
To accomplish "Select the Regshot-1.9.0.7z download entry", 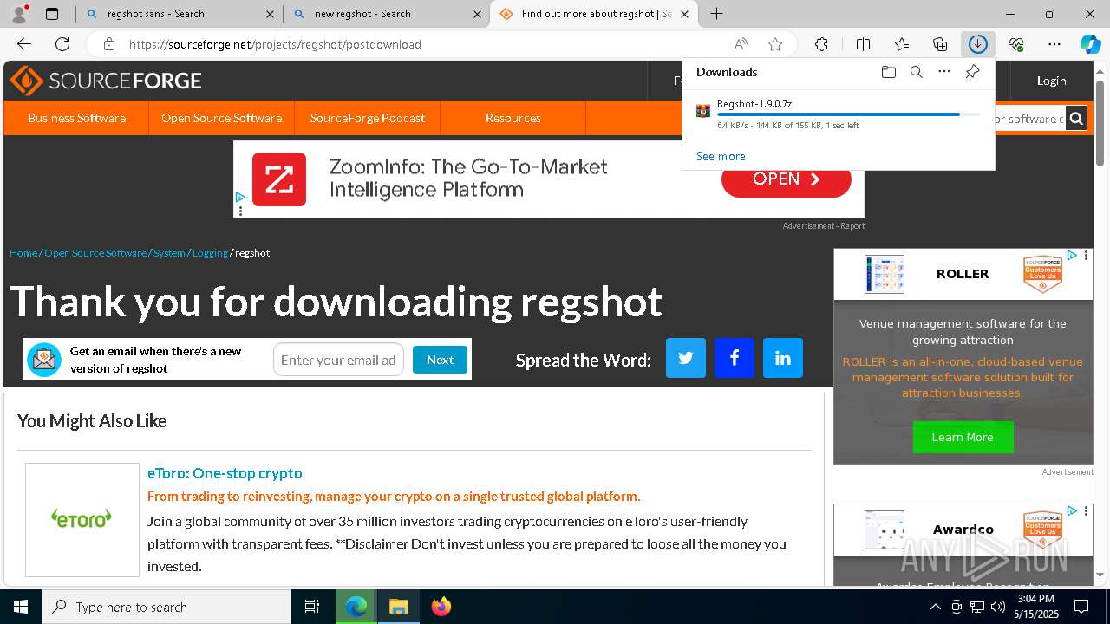I will pyautogui.click(x=838, y=114).
